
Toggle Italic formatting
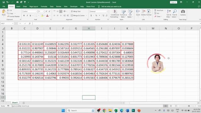[27, 15]
